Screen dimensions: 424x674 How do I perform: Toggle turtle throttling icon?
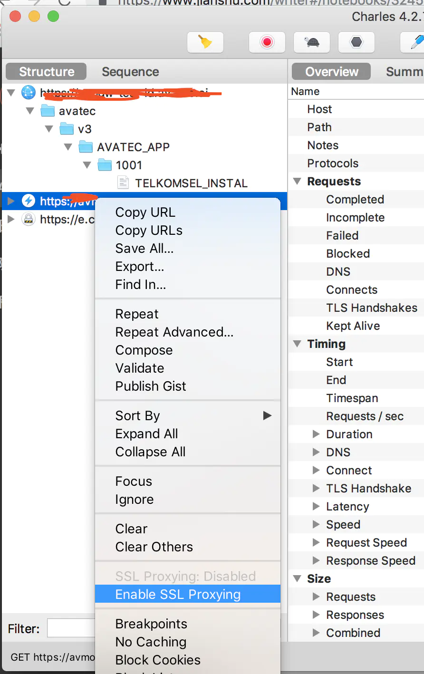coord(312,42)
